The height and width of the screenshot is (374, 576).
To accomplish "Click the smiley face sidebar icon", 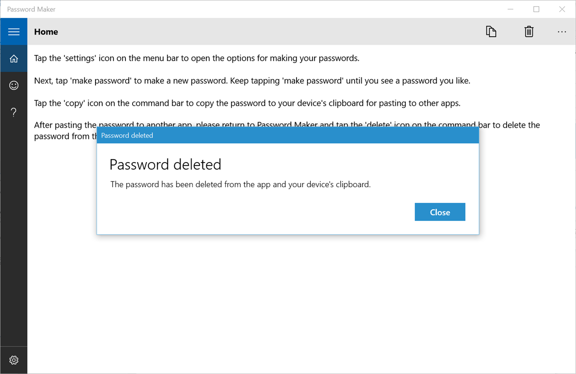I will (14, 86).
